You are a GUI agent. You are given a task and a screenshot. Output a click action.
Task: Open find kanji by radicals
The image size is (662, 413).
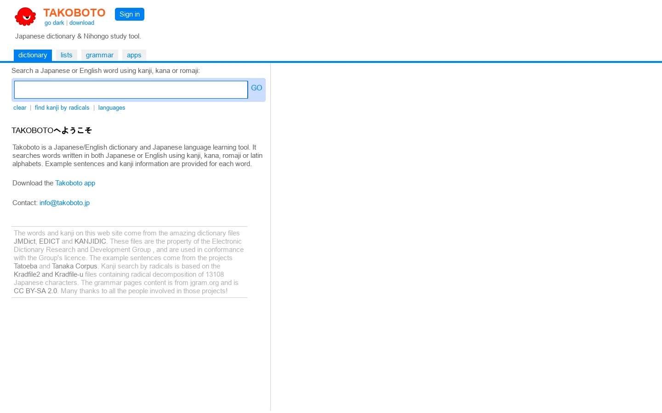tap(62, 108)
